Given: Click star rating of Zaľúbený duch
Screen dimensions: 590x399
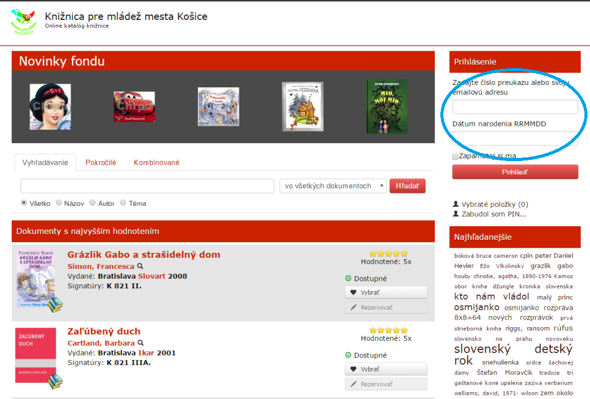Looking at the screenshot, I should point(389,330).
